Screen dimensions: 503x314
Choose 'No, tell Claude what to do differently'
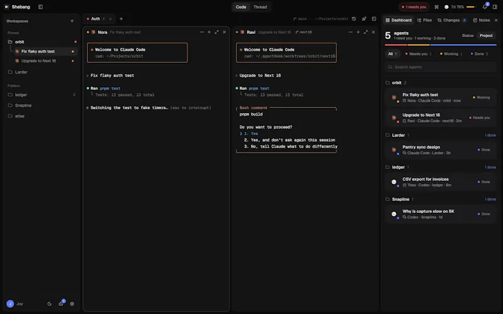[x=290, y=146]
